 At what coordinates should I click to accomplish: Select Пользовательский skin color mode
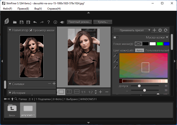(x=157, y=50)
